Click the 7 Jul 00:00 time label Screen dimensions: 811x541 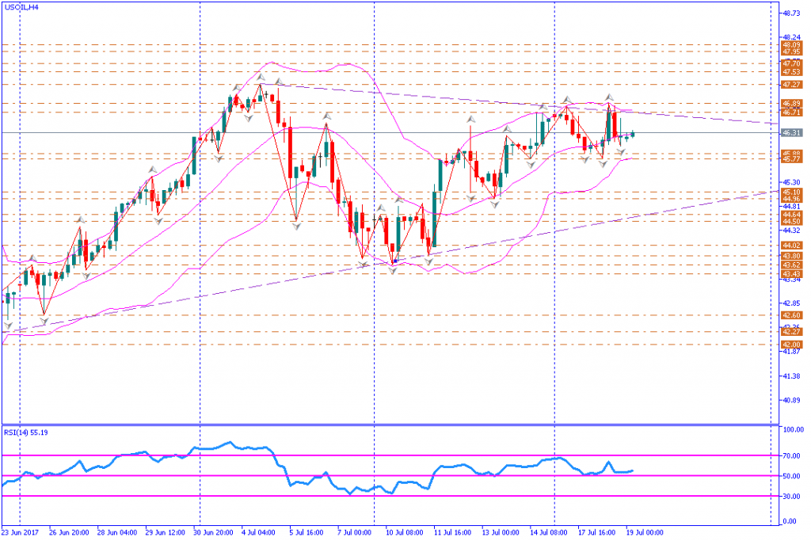[x=356, y=533]
